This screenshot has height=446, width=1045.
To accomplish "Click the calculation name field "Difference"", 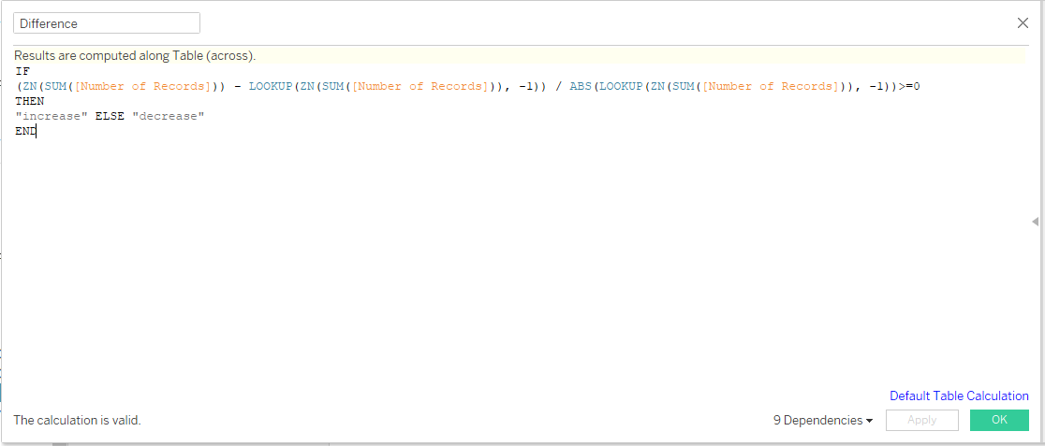I will click(x=106, y=23).
